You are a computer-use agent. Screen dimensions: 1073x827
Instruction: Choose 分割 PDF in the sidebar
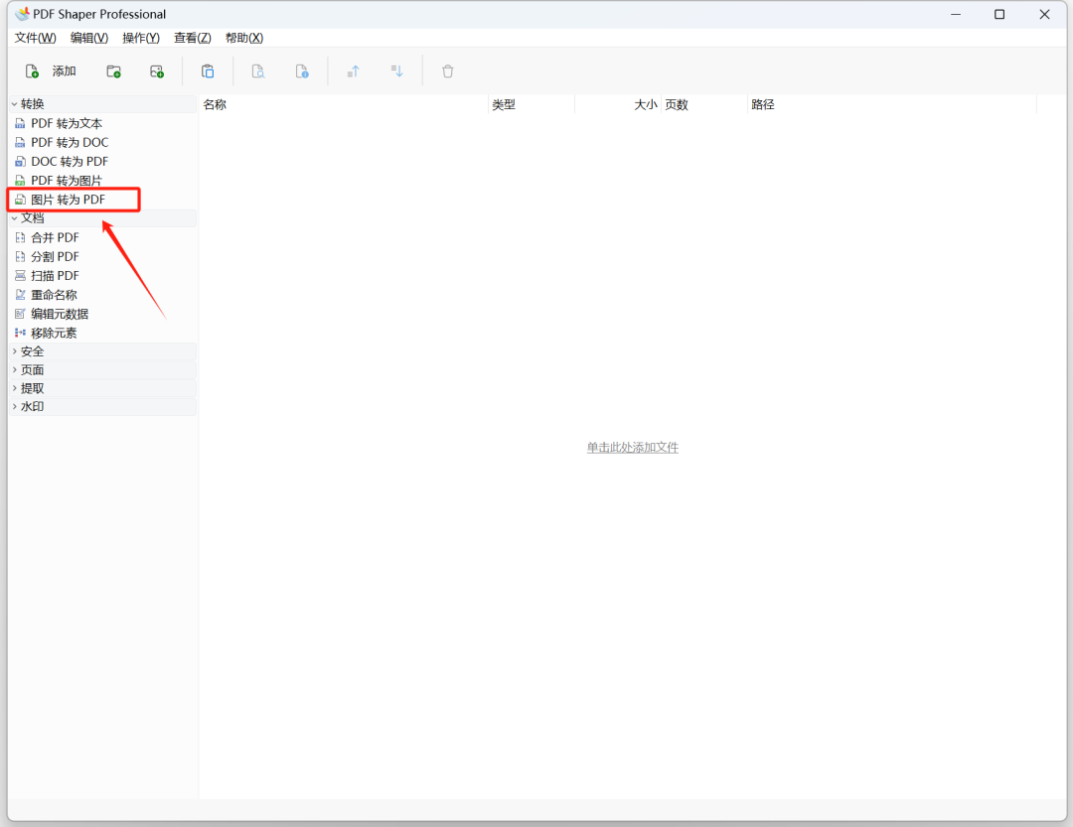(x=55, y=257)
